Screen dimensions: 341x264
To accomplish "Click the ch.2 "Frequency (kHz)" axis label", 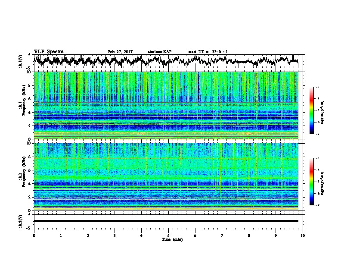I will [x=24, y=171].
